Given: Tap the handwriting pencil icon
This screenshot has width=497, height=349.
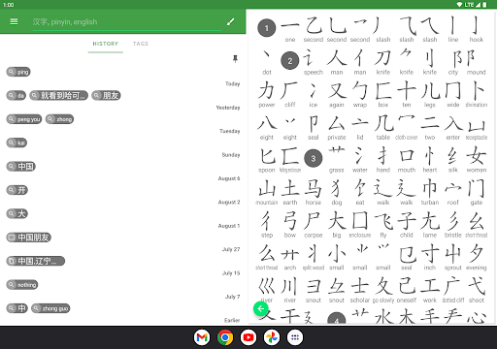Looking at the screenshot, I should [x=230, y=21].
